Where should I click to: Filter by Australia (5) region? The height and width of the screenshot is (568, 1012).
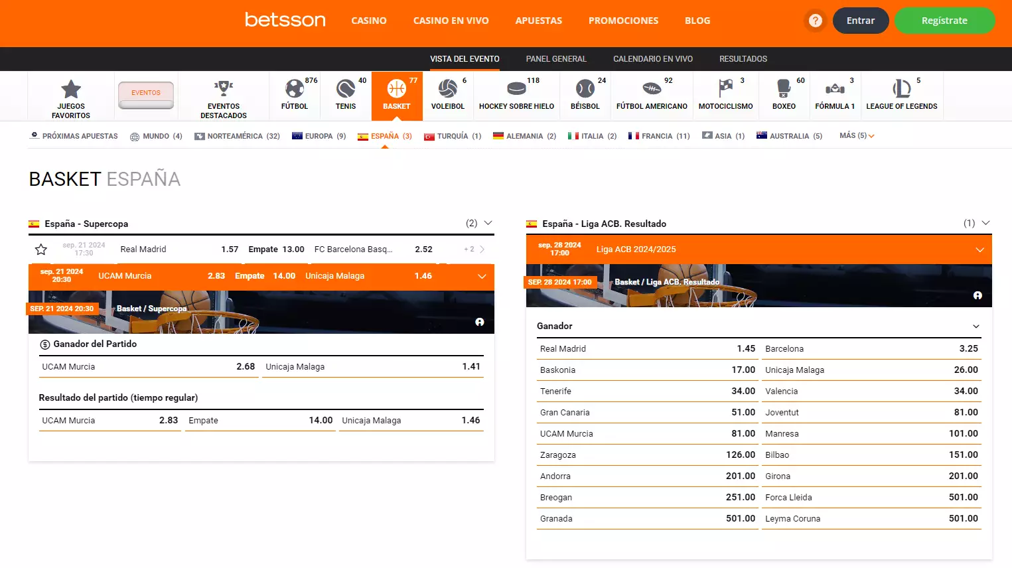pos(789,136)
